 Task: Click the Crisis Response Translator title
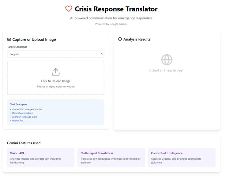tap(116, 9)
